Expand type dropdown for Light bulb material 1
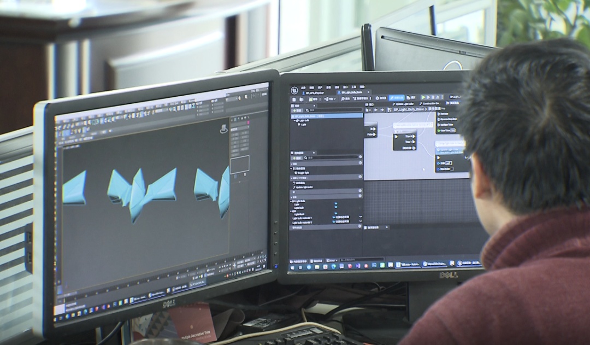Image resolution: width=590 pixels, height=345 pixels. click(x=361, y=217)
